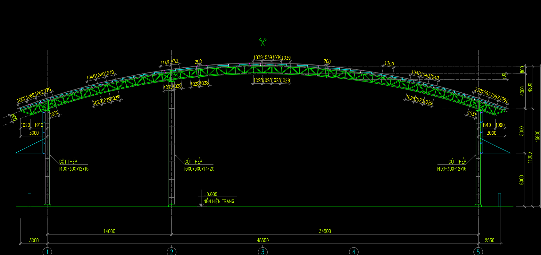Pick the 48500 overall span dimension
541x255 pixels.
pos(262,240)
